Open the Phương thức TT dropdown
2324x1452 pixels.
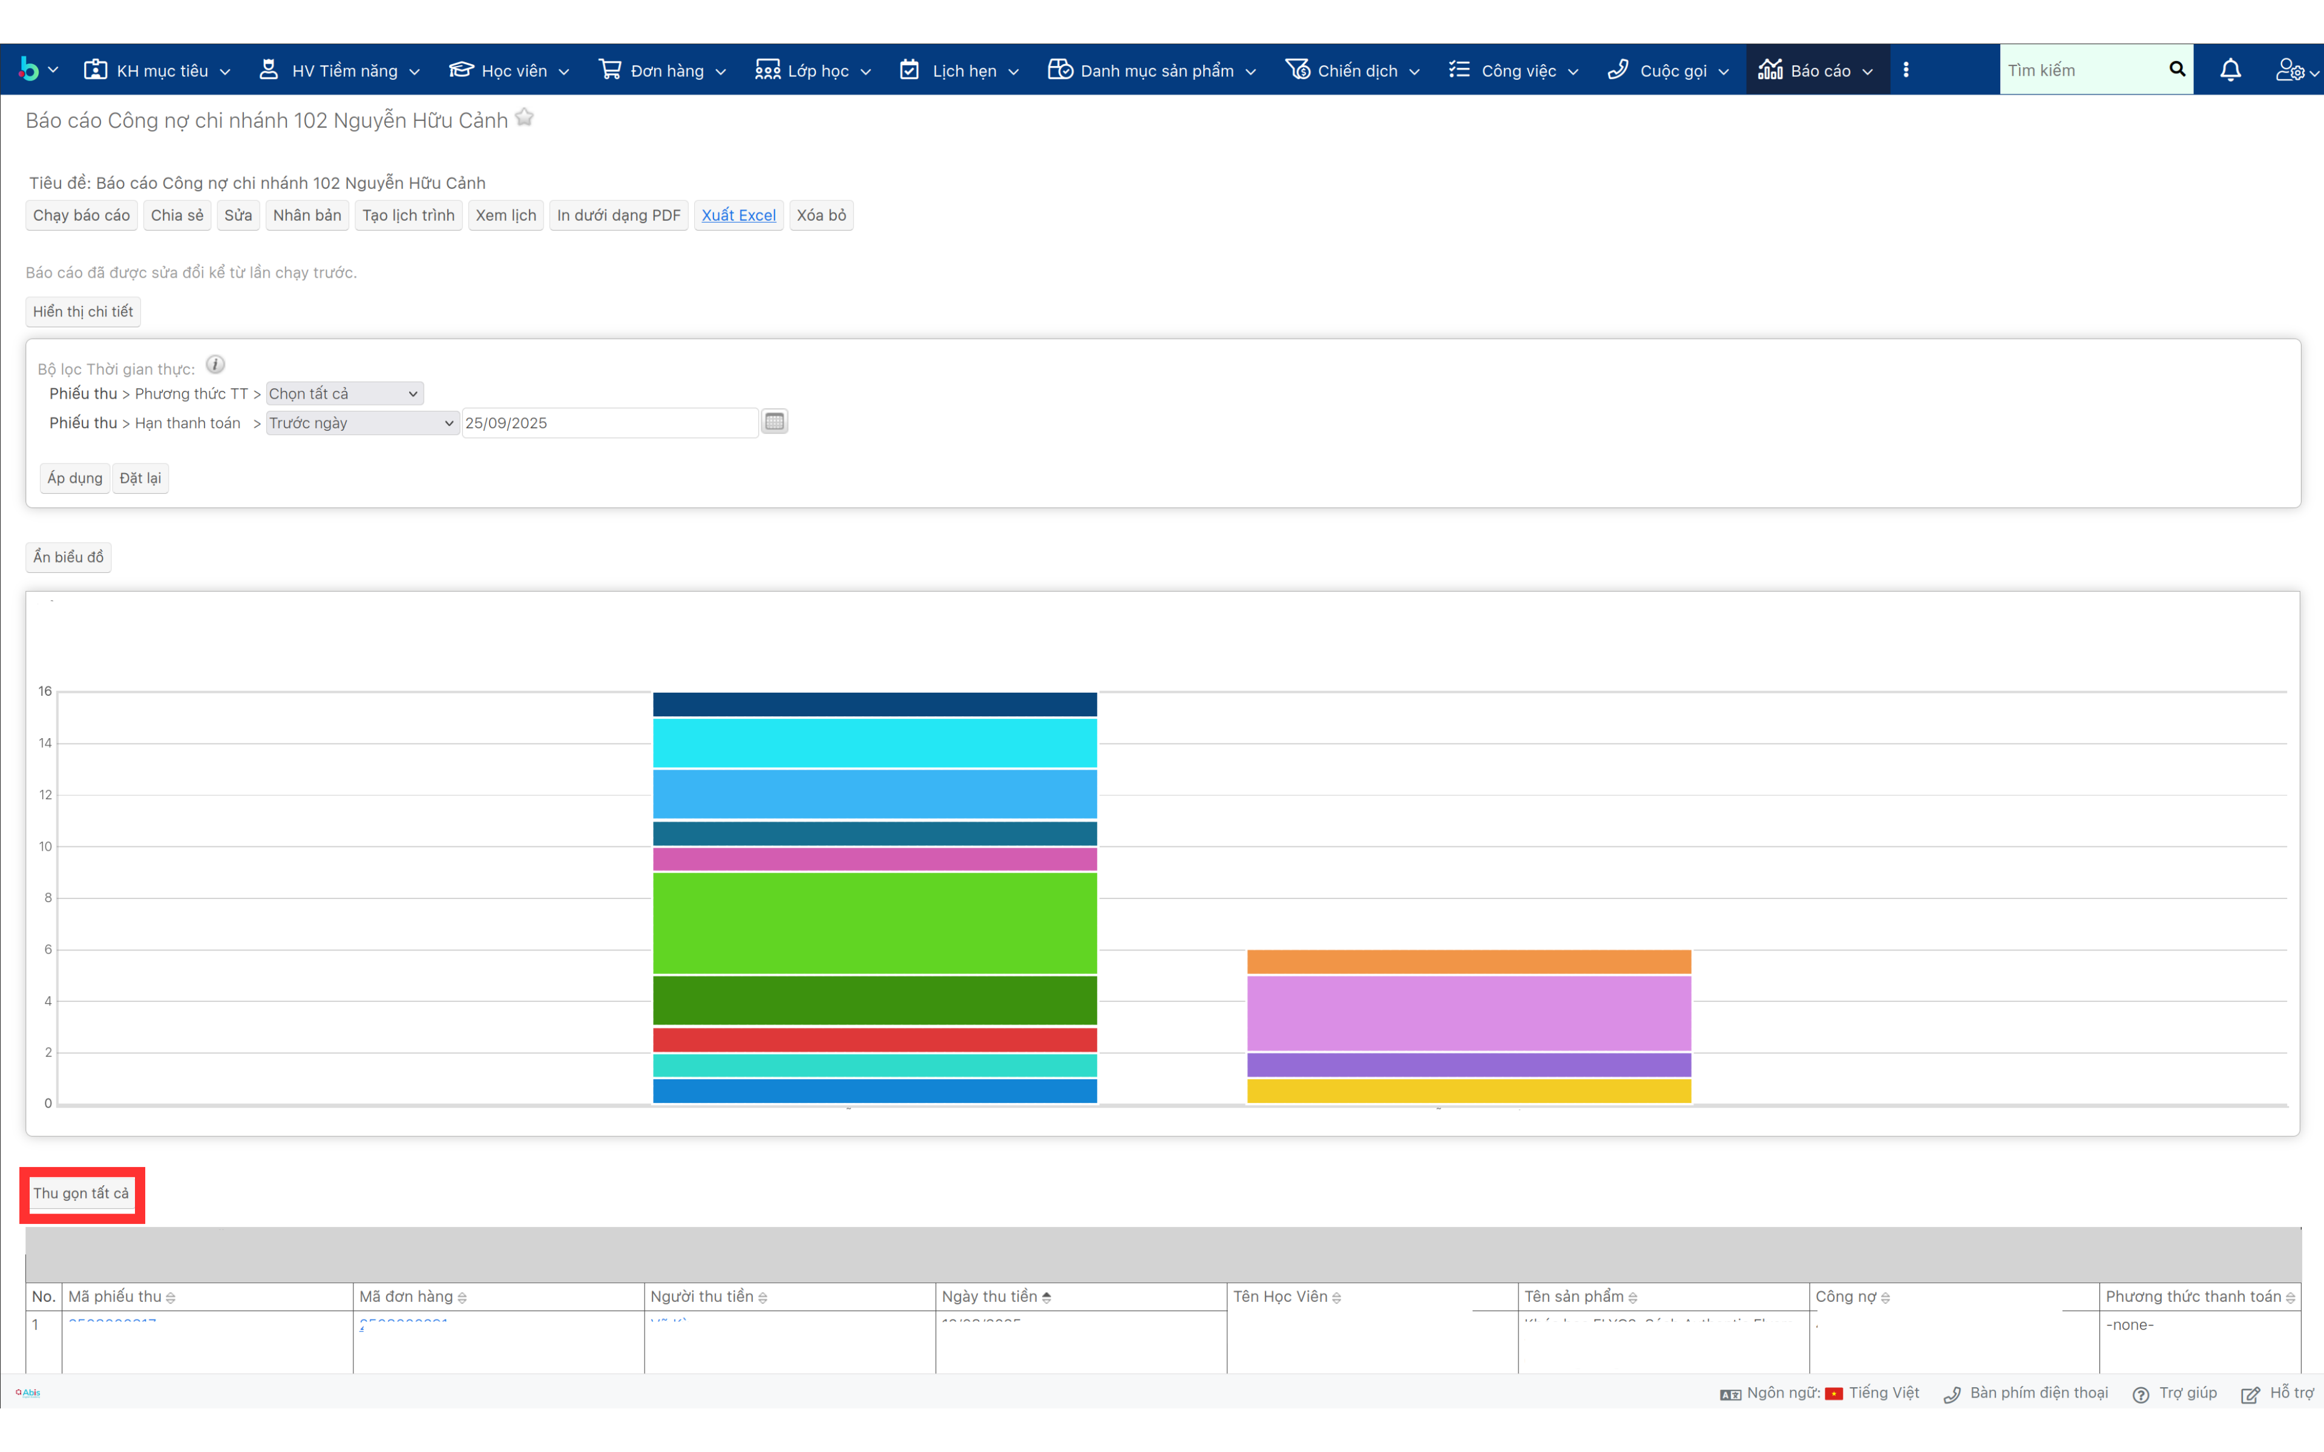coord(344,394)
